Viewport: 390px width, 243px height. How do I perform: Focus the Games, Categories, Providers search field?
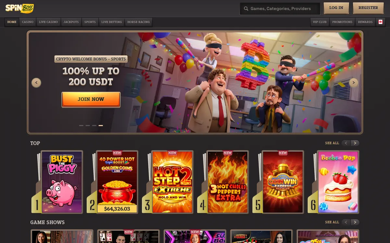point(280,9)
